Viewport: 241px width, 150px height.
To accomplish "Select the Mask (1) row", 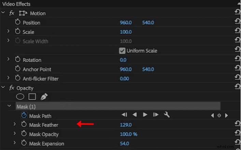I will click(x=118, y=106).
